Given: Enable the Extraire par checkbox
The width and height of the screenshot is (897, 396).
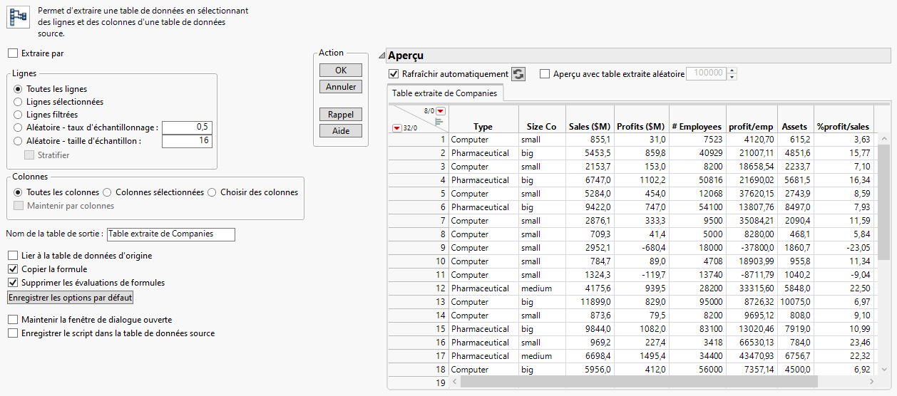Looking at the screenshot, I should pyautogui.click(x=13, y=53).
